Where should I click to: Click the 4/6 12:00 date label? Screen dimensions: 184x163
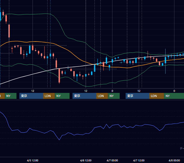pyautogui.click(x=86, y=160)
